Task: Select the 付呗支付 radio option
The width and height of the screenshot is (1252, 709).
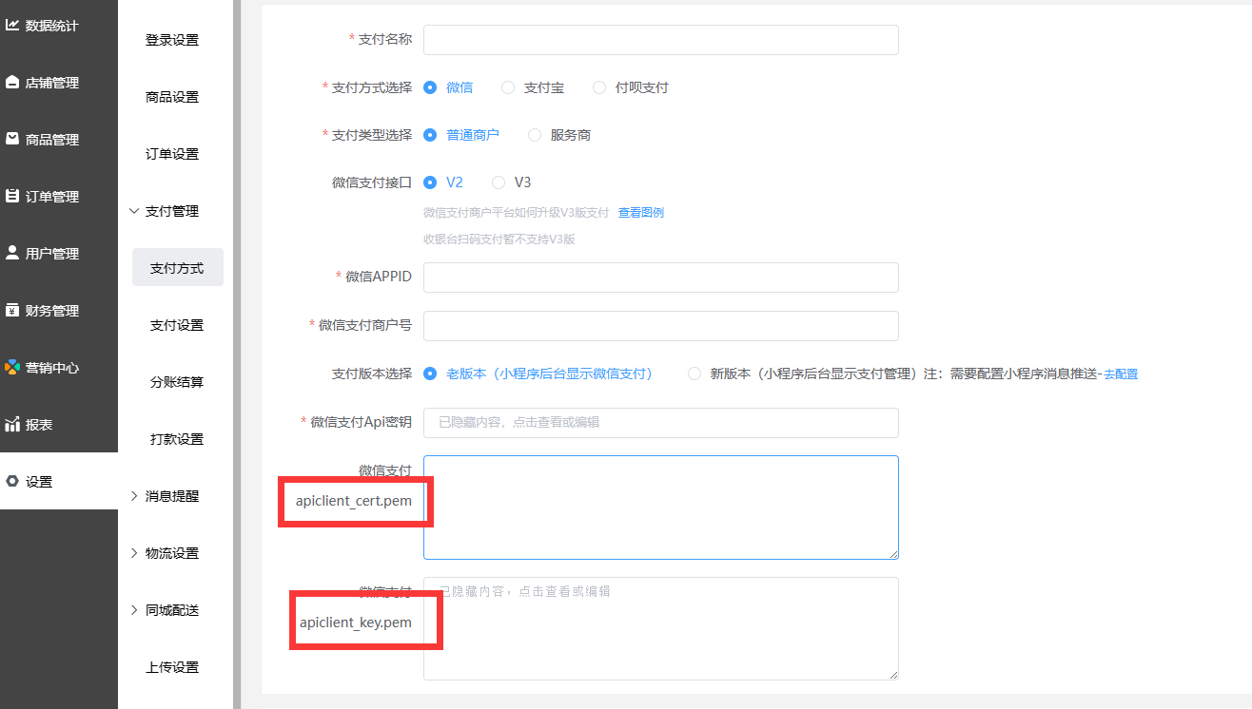Action: (x=599, y=87)
